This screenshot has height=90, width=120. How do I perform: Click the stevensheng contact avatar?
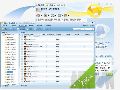click(x=25, y=47)
